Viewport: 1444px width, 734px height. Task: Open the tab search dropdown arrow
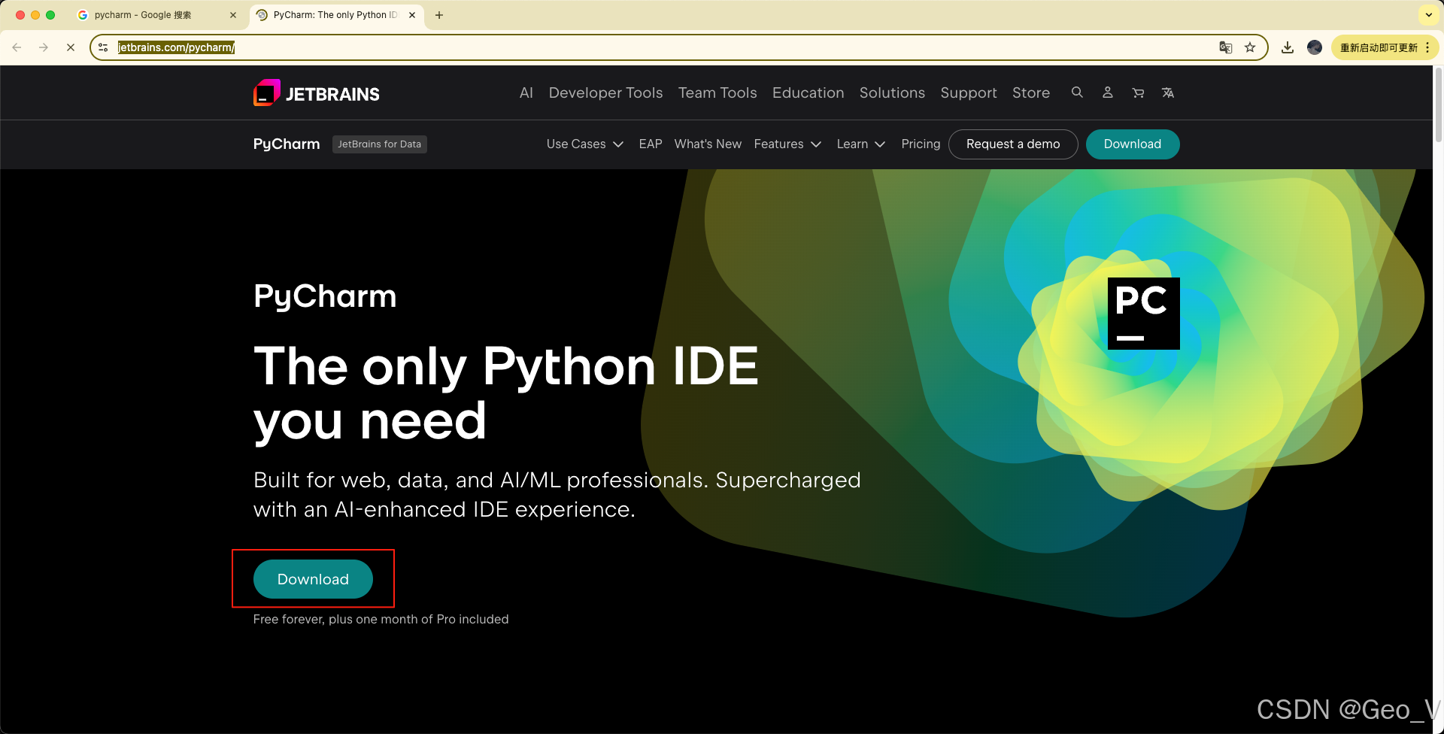[x=1428, y=14]
